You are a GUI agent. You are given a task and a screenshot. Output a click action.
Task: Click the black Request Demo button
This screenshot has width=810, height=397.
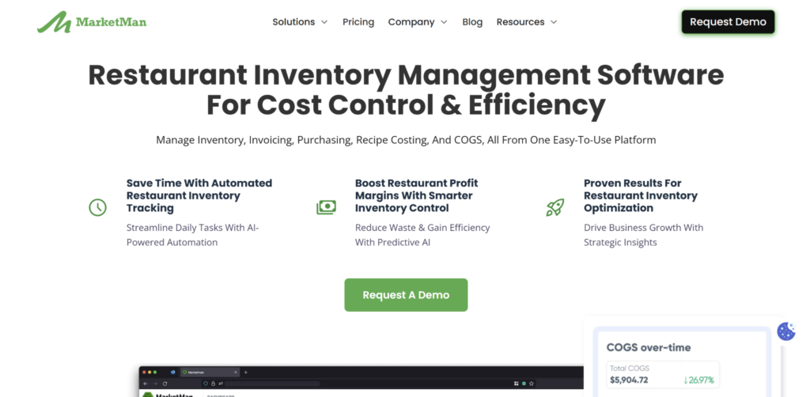(728, 21)
